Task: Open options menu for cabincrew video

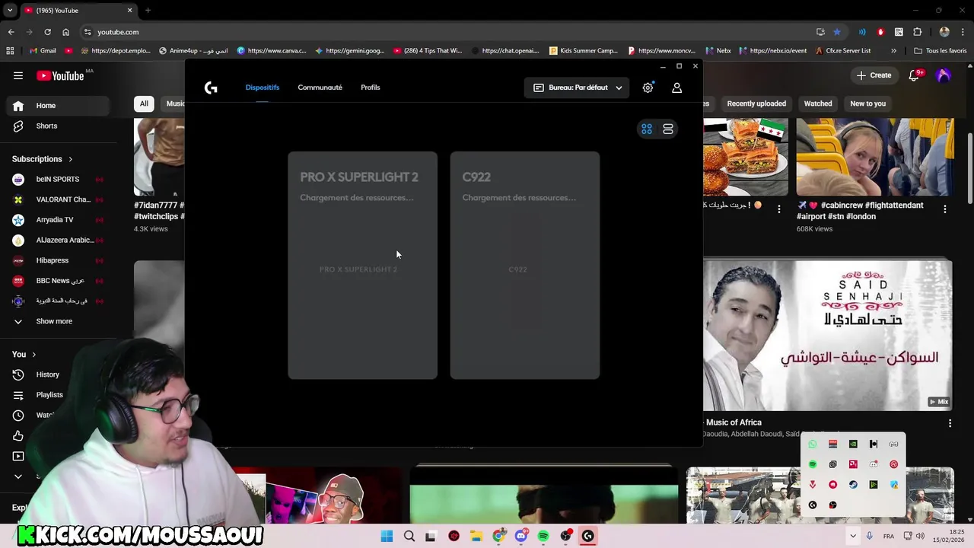Action: pos(945,209)
